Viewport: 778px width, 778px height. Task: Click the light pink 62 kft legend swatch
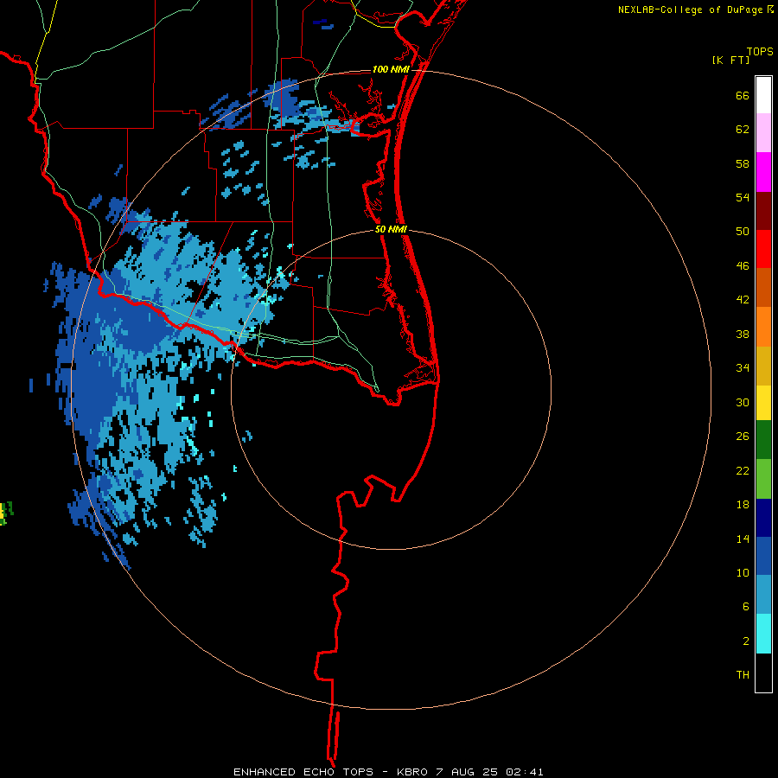point(763,133)
